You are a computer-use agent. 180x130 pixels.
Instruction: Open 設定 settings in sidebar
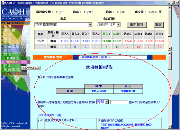click(x=8, y=66)
